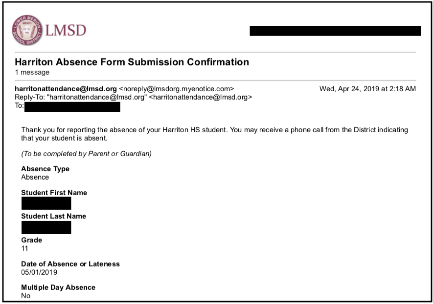Click the redacted To recipient field
The image size is (433, 304).
click(x=72, y=107)
